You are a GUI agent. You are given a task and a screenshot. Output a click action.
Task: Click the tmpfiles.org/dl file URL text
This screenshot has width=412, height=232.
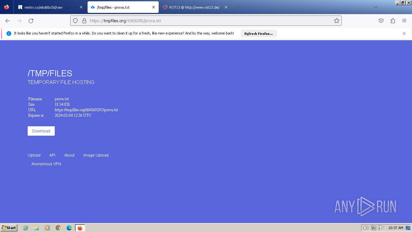[86, 110]
